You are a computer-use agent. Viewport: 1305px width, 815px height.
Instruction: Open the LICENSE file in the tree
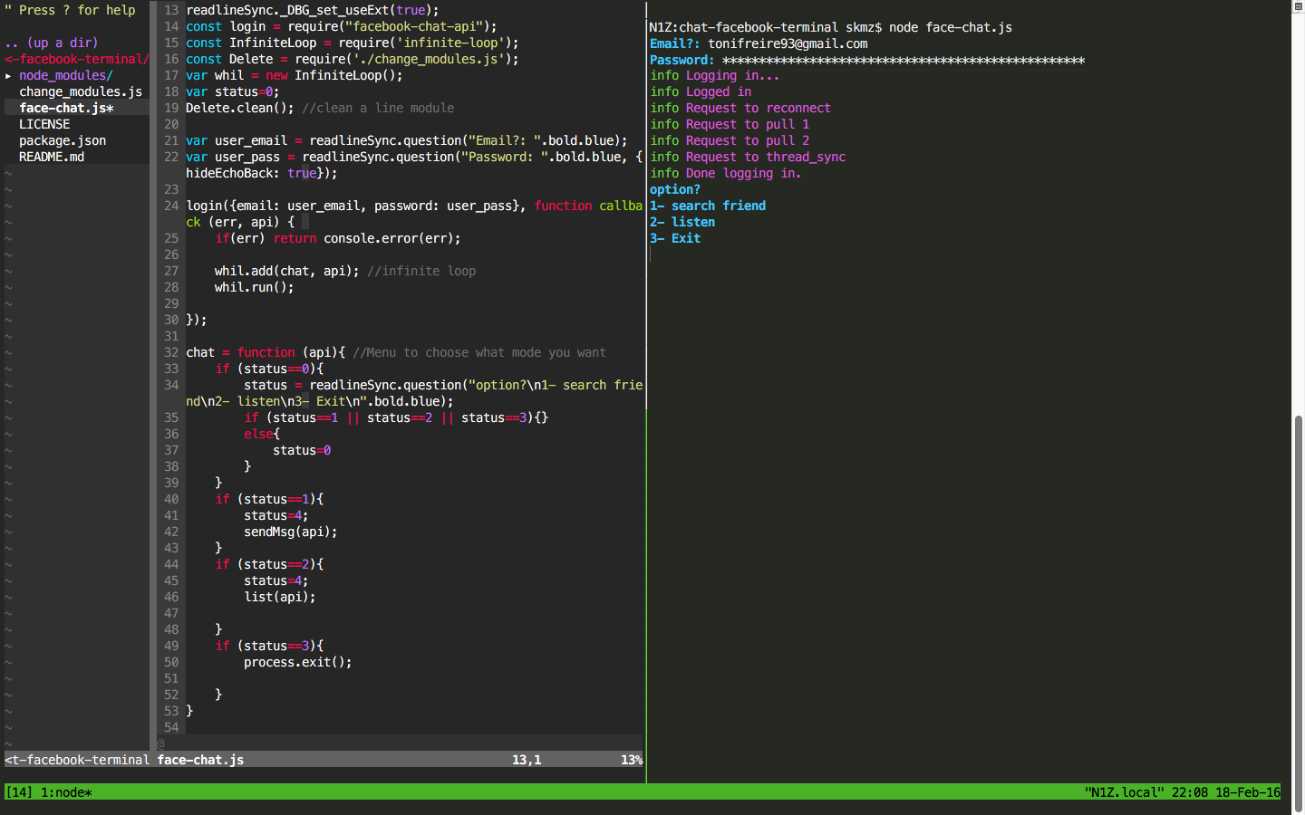coord(44,124)
